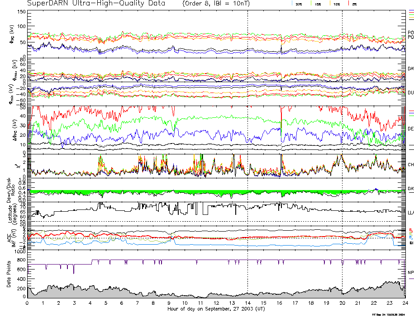Click hour "12" on the time axis
The height and width of the screenshot is (316, 414).
[216, 303]
